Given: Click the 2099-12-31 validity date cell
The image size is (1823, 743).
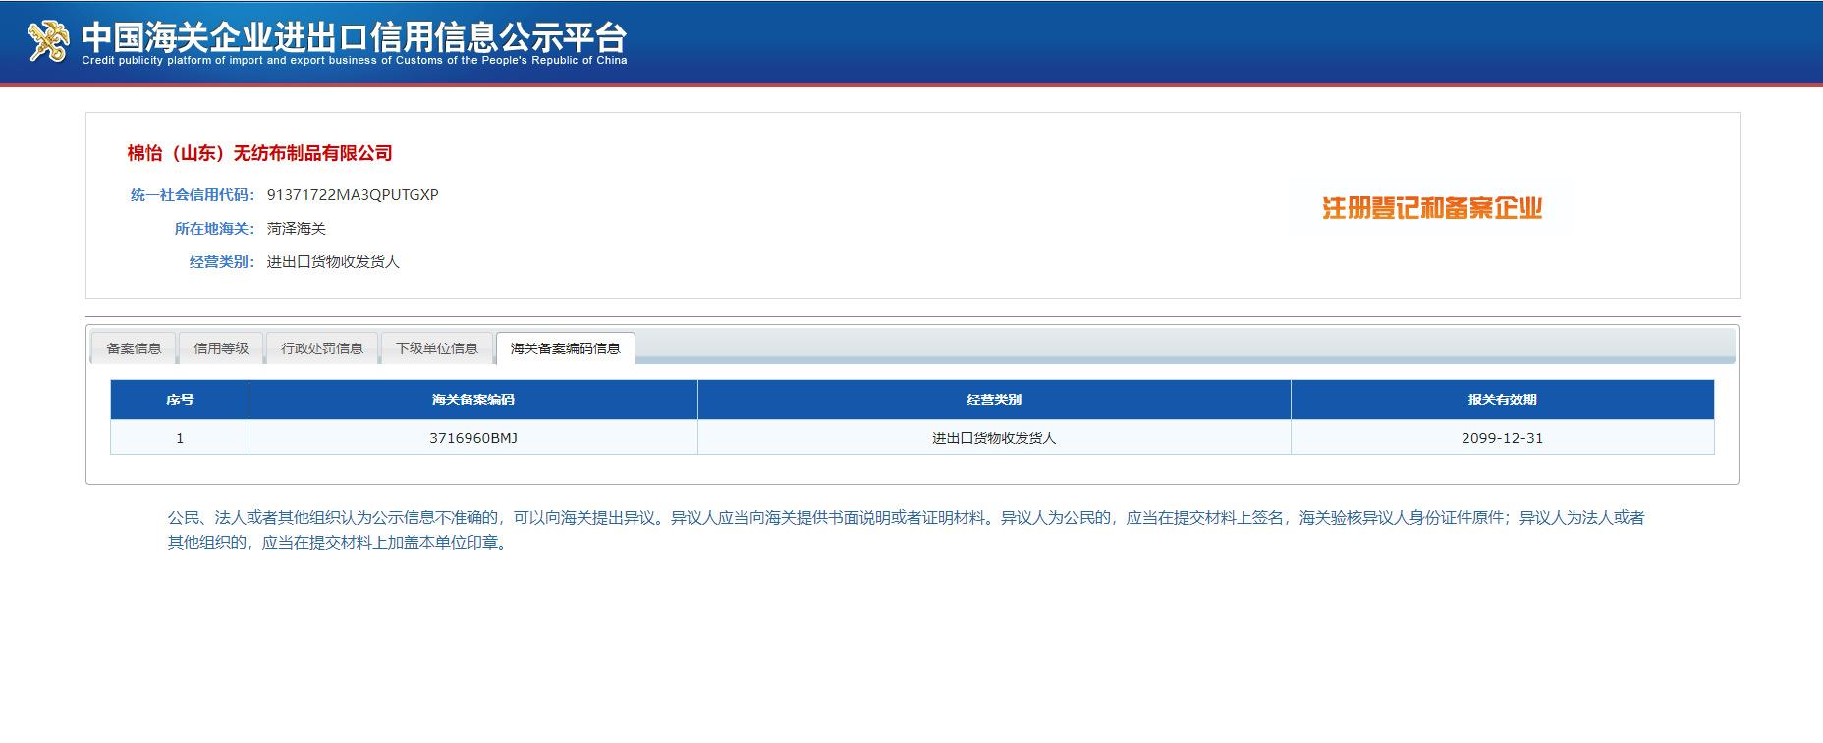Looking at the screenshot, I should 1502,438.
